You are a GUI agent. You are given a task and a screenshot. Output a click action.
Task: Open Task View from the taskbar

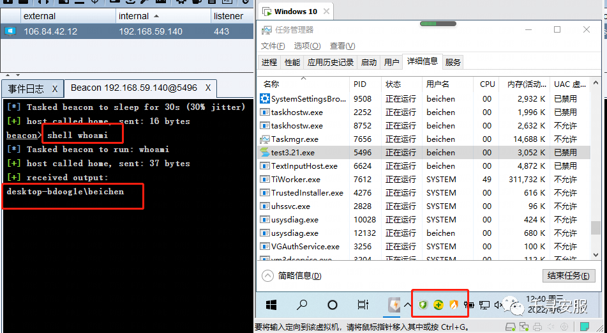pos(363,305)
